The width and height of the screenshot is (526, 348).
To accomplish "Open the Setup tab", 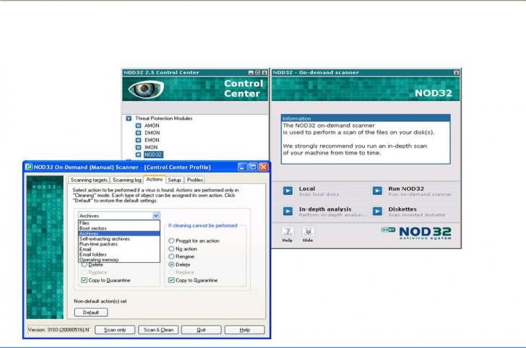I will pos(174,180).
